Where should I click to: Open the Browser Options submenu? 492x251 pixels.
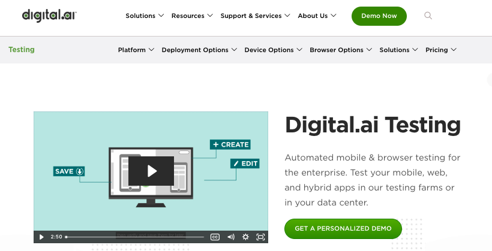click(337, 50)
